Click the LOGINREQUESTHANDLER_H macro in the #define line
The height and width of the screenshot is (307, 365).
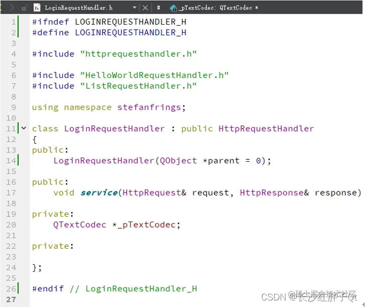click(131, 33)
